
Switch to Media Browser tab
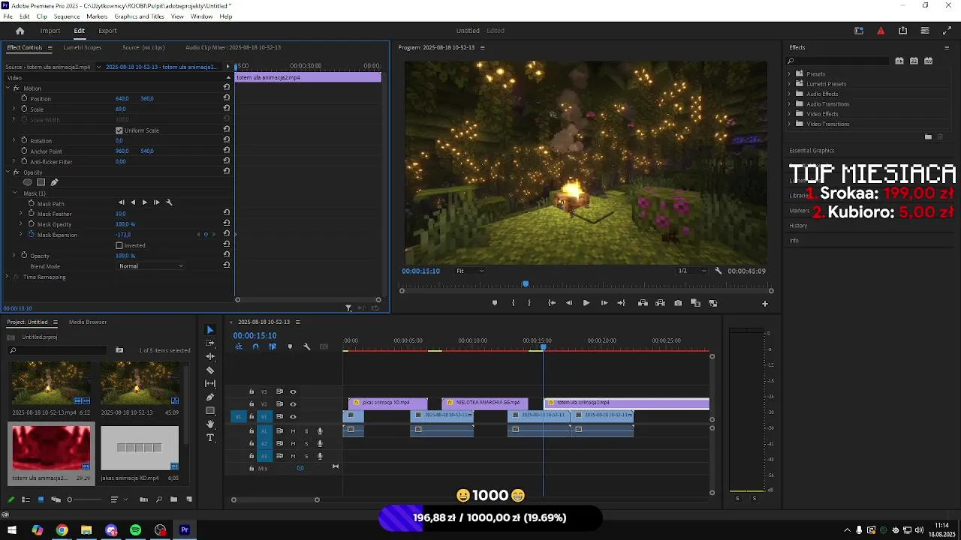(x=88, y=322)
